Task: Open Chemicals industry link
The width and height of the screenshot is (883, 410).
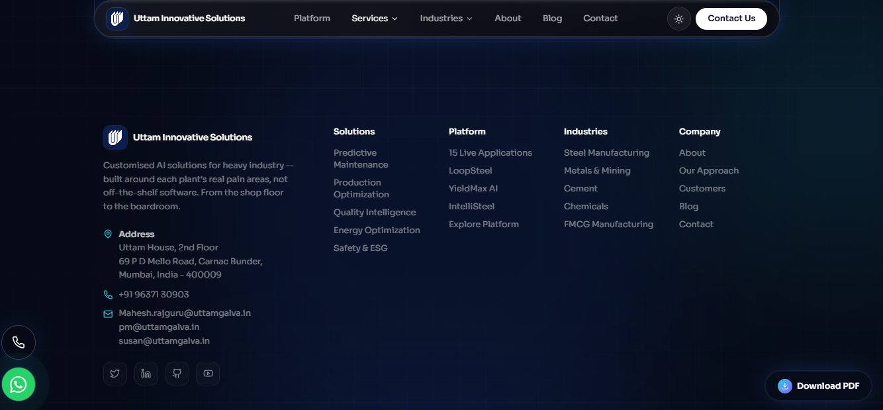Action: click(586, 207)
